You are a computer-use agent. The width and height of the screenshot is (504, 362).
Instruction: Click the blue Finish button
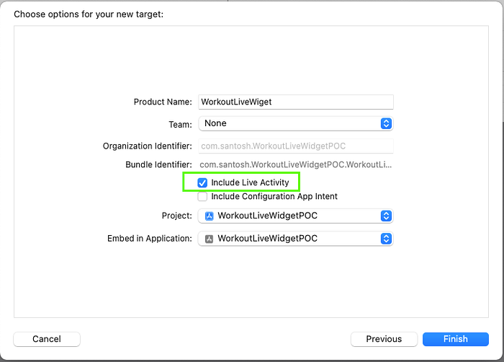coord(456,339)
